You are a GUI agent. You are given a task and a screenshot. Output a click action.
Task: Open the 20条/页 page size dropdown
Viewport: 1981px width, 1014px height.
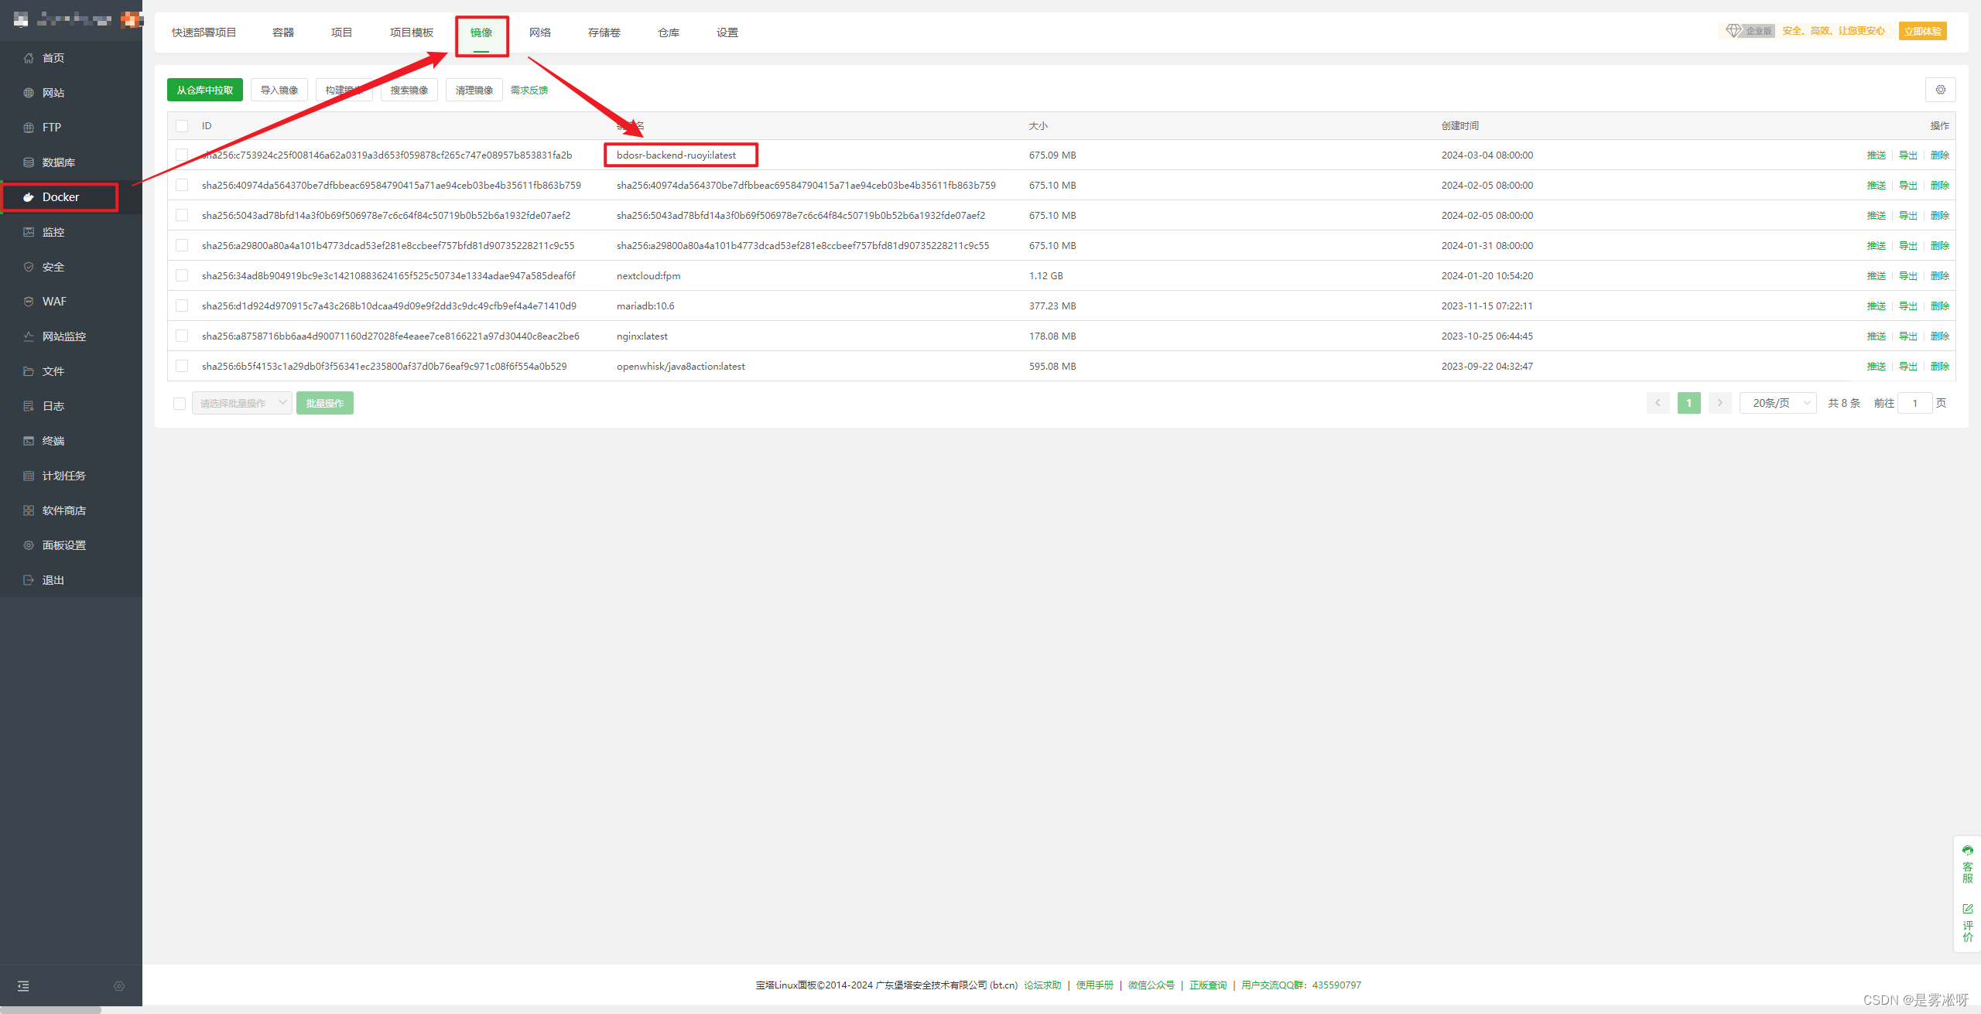click(x=1778, y=403)
